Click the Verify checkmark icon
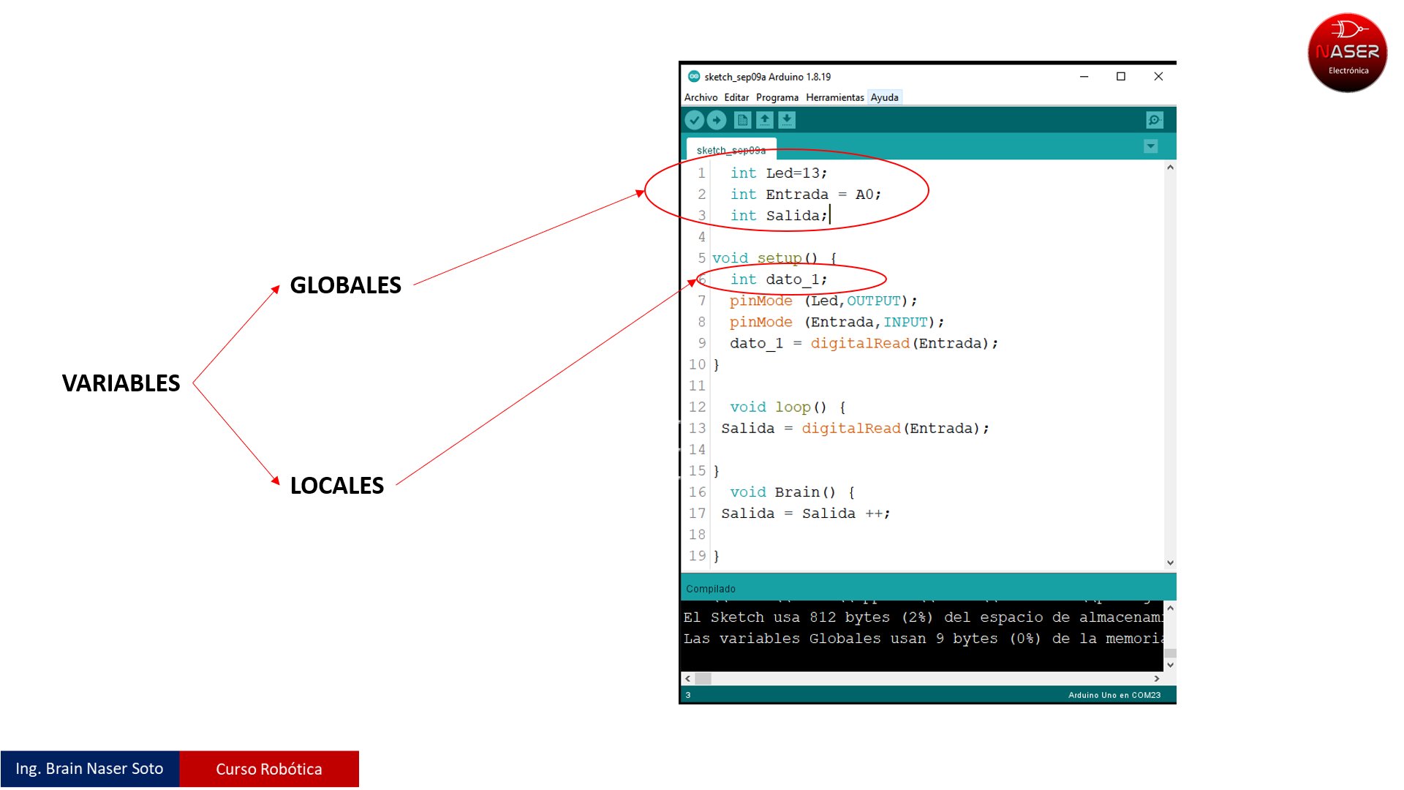The image size is (1404, 790). [695, 120]
